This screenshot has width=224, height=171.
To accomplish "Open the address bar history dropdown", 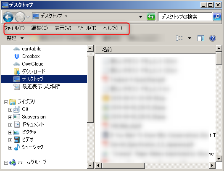I will 140,17.
